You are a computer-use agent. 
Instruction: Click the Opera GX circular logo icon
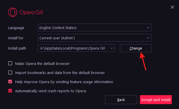click(13, 12)
